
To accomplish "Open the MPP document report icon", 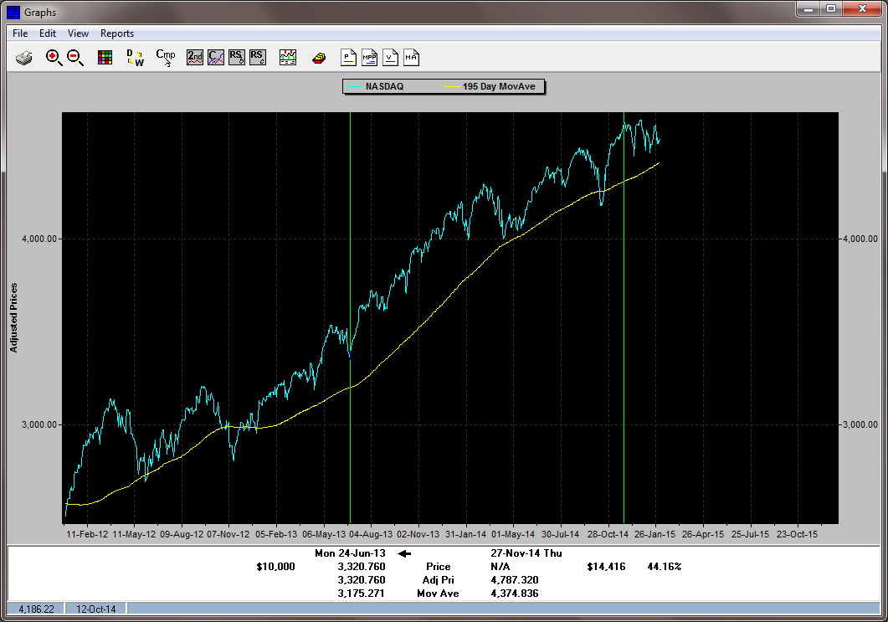I will point(369,58).
